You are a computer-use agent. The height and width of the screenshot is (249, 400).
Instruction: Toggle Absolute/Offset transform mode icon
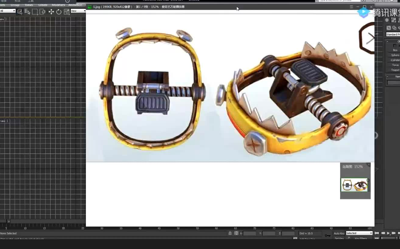click(236, 233)
